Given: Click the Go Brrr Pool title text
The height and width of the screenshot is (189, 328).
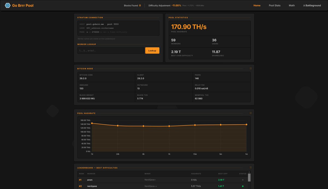Looking at the screenshot, I should pos(23,5).
